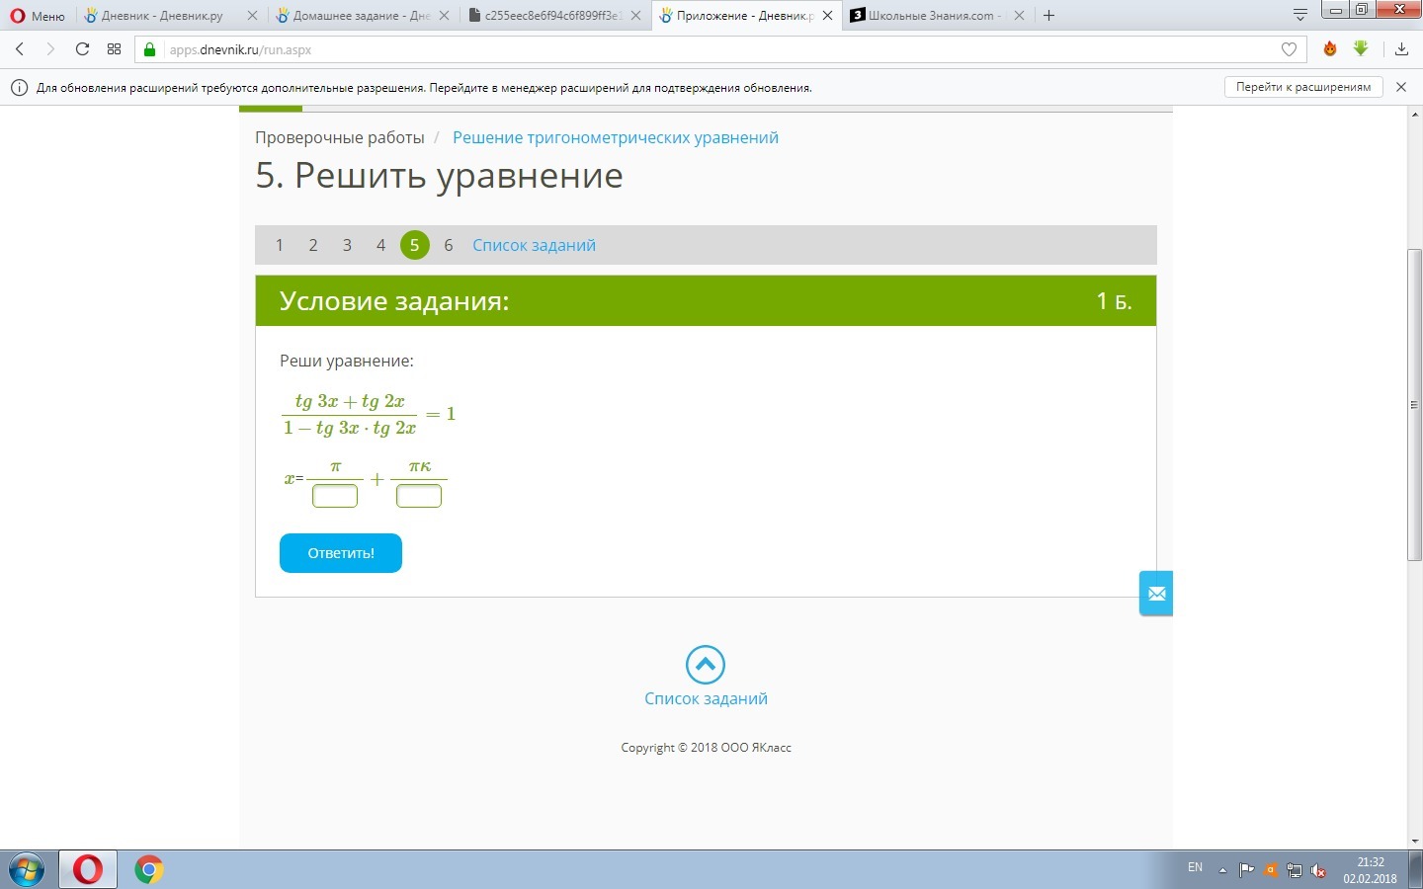This screenshot has height=889, width=1423.
Task: Switch to the Дневник - Дневник.ру tab
Action: coord(163,16)
